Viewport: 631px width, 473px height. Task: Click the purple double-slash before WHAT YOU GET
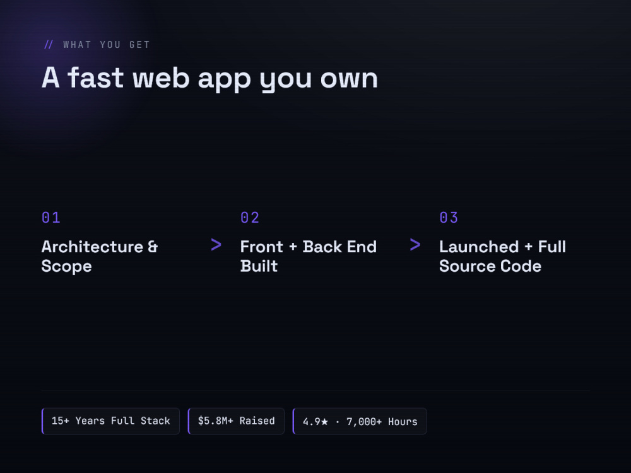49,45
